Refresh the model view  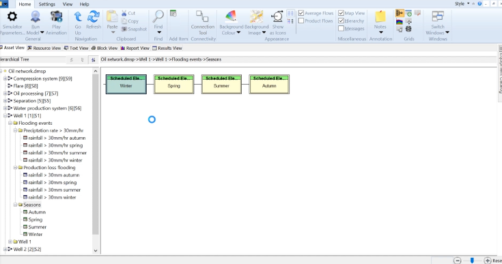point(94,16)
